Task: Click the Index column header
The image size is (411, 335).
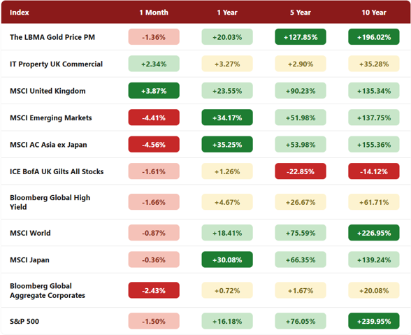Action: click(20, 13)
